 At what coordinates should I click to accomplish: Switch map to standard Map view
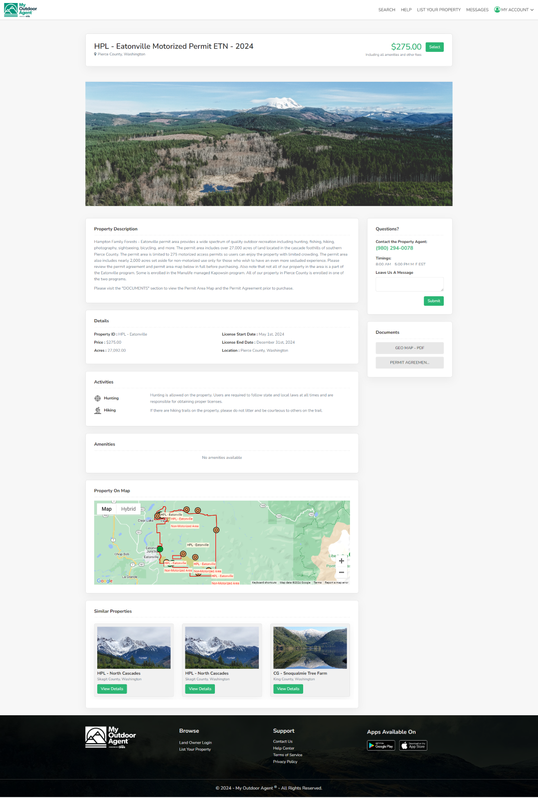[107, 509]
